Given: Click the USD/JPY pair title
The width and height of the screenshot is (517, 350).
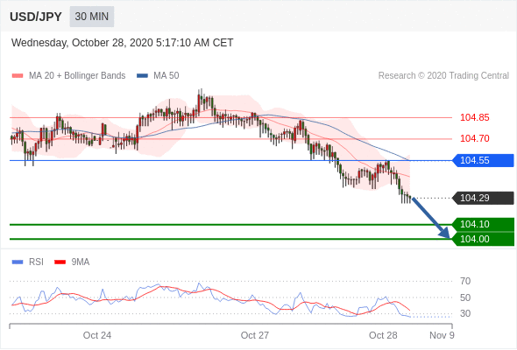Looking at the screenshot, I should (x=36, y=17).
